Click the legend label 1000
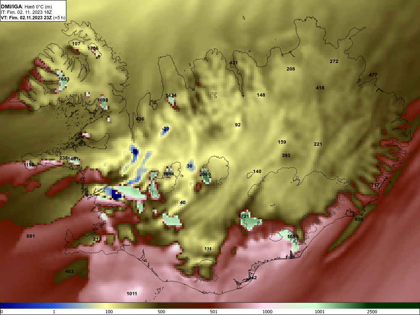The image size is (420, 315). pos(267,312)
